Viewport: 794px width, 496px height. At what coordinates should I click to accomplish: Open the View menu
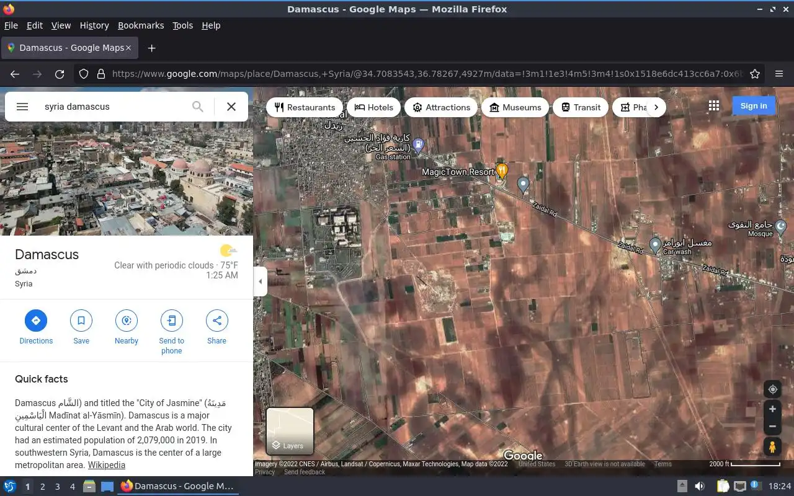click(61, 25)
